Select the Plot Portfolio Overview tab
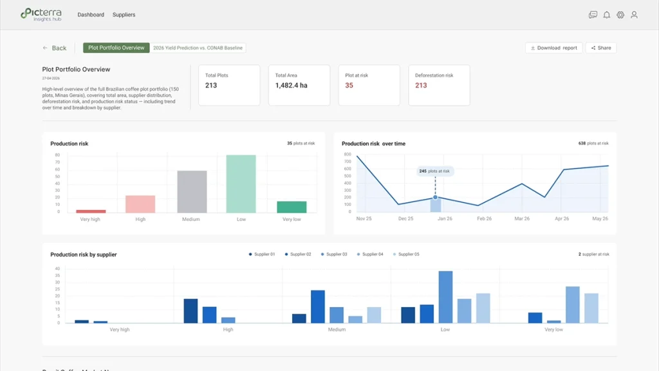This screenshot has height=371, width=659. pos(116,48)
